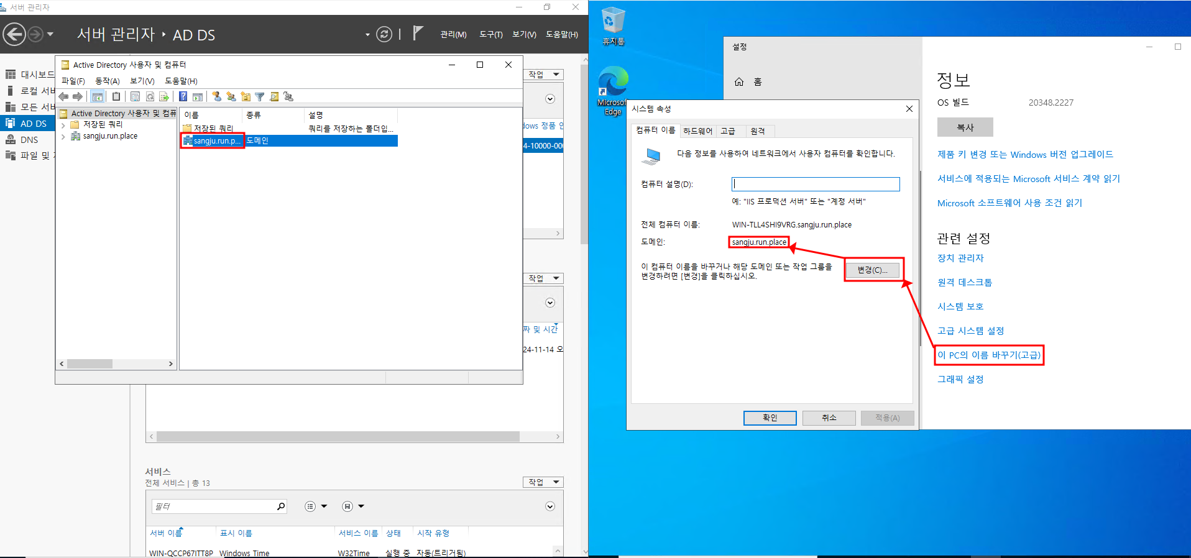Click the create new organizational unit icon
1191x558 pixels.
click(x=246, y=96)
